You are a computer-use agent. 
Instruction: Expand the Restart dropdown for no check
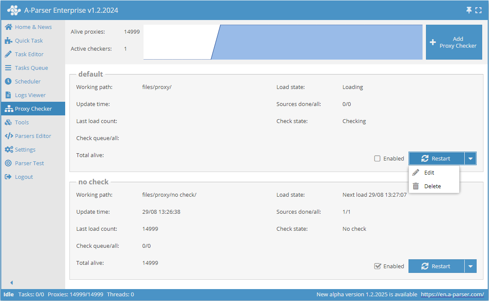click(470, 266)
